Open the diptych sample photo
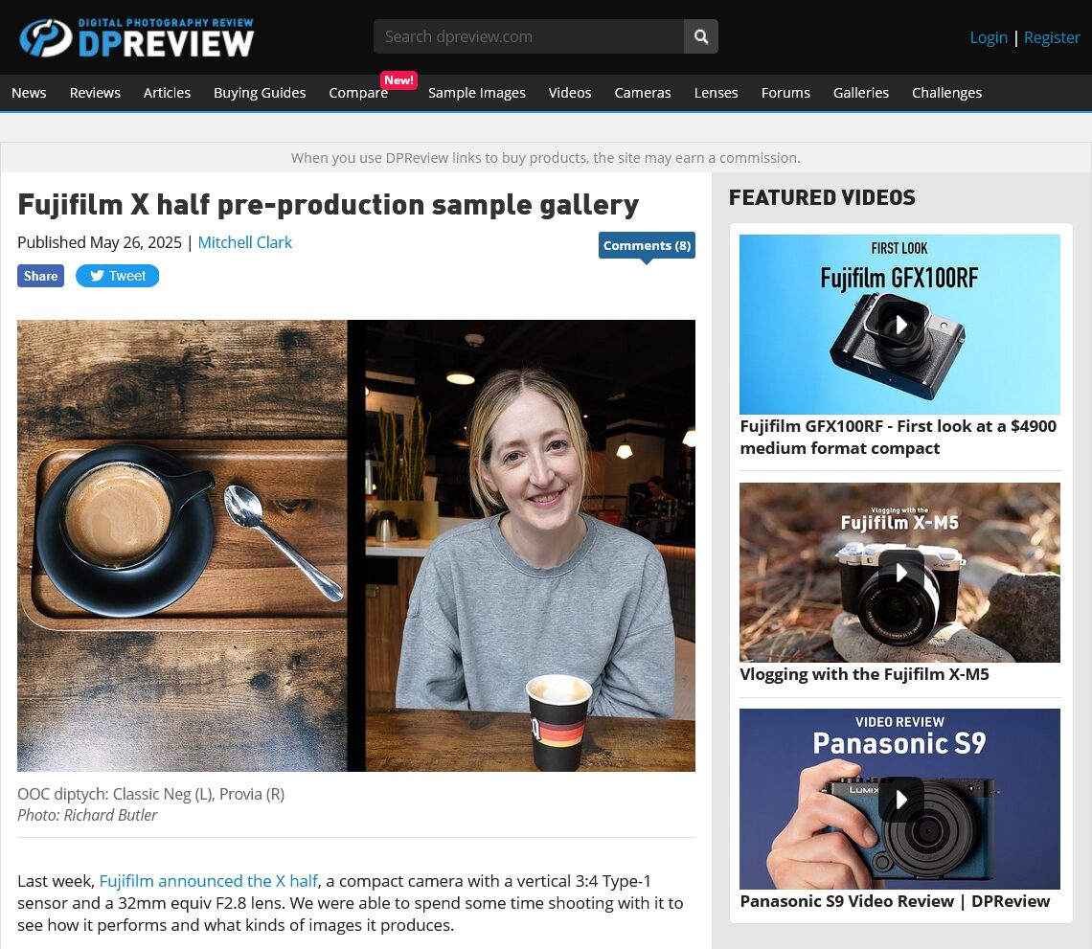Viewport: 1092px width, 949px height. click(x=356, y=545)
